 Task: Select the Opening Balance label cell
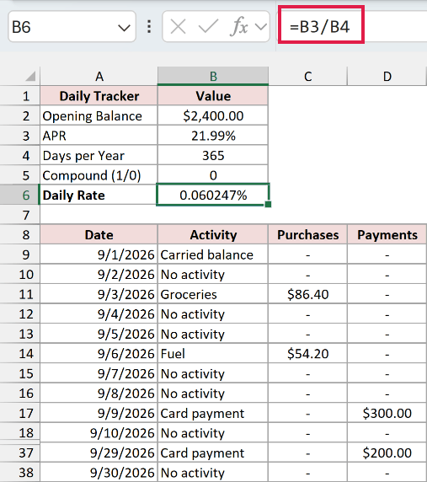99,116
